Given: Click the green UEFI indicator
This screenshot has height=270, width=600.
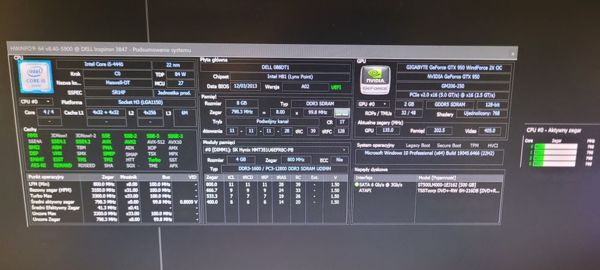Looking at the screenshot, I should click(x=335, y=87).
